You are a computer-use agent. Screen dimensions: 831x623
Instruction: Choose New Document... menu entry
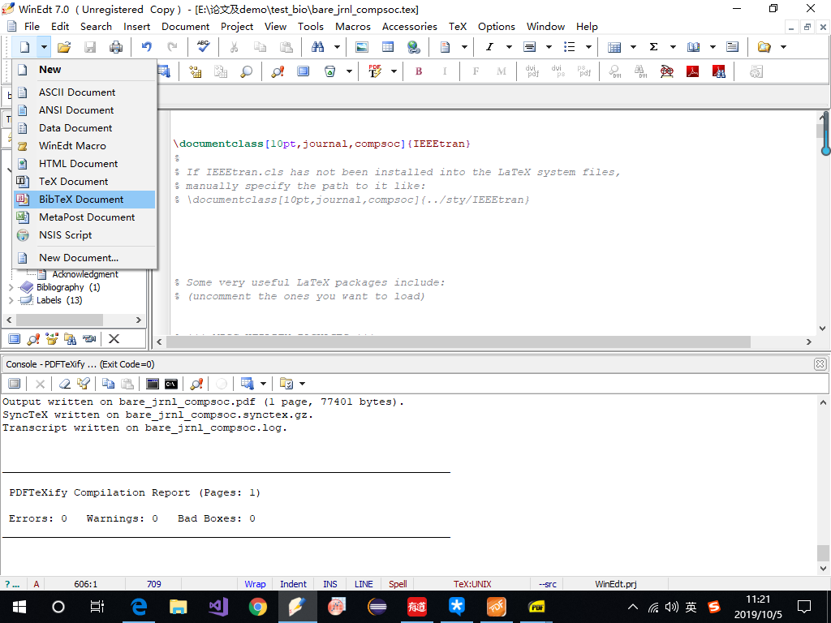point(84,257)
